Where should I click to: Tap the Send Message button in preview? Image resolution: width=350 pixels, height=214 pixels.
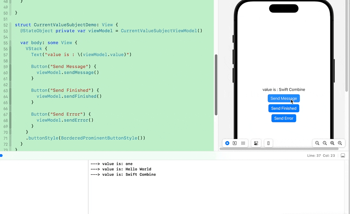[x=284, y=98]
